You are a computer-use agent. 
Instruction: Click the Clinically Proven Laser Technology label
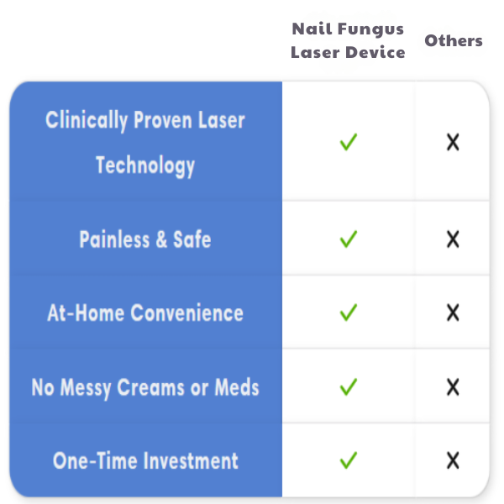145,142
